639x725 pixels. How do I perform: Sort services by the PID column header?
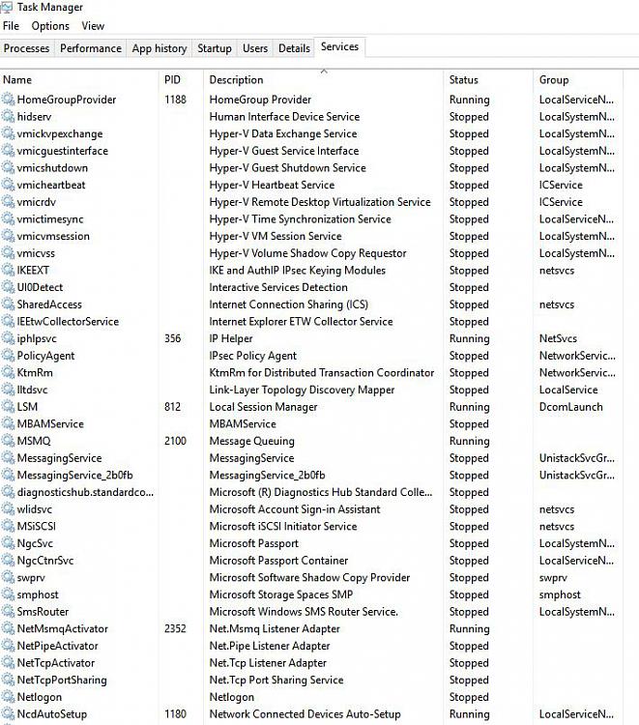coord(181,79)
